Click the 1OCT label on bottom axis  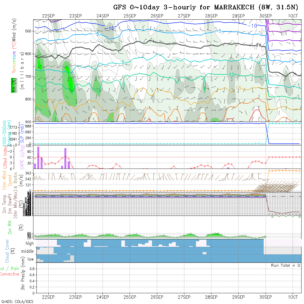coord(293,297)
